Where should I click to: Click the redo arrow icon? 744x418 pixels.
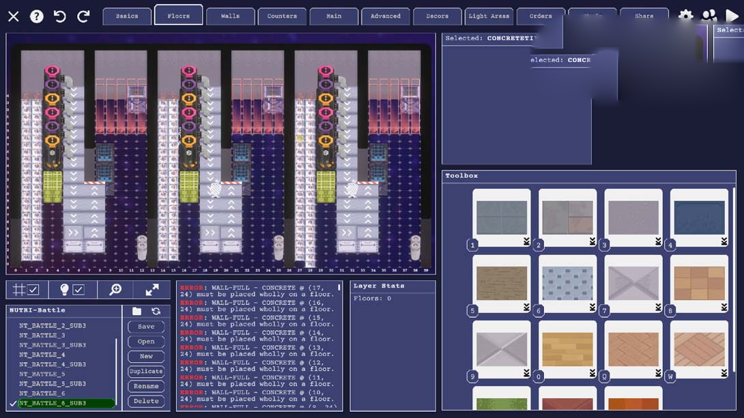point(83,16)
